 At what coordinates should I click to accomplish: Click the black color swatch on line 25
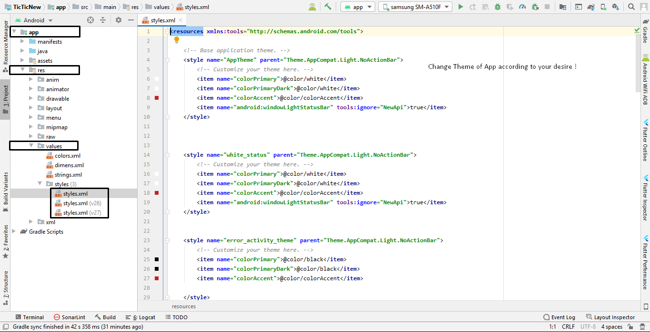tap(157, 259)
